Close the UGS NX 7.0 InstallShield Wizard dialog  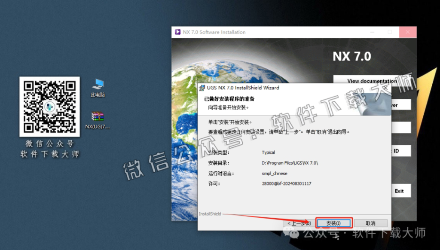tap(385, 88)
